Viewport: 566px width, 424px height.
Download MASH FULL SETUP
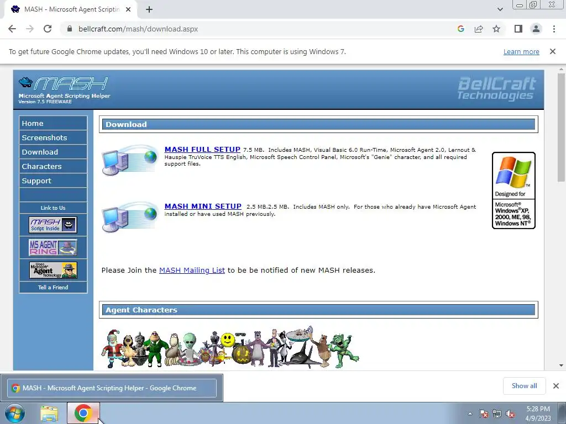point(202,149)
